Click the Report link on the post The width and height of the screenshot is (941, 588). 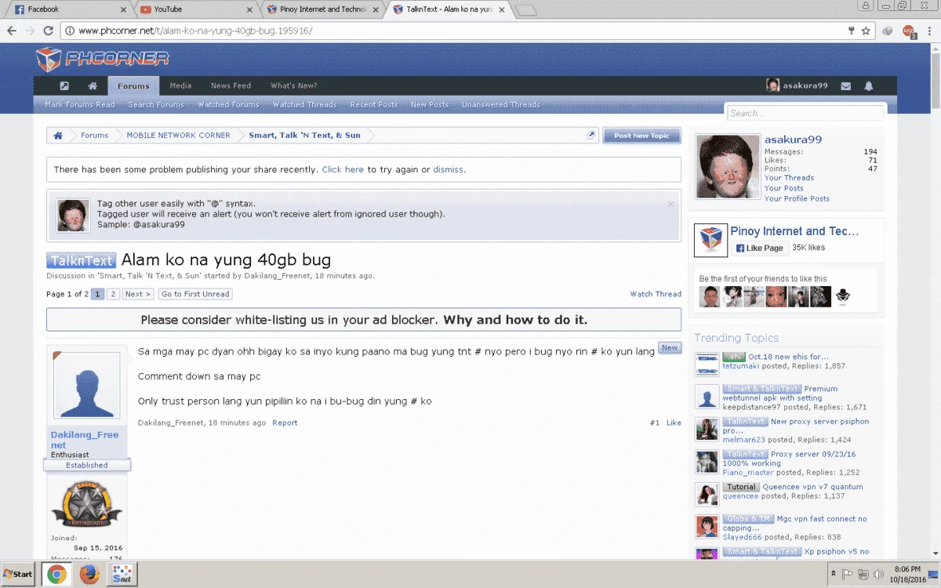(x=285, y=423)
